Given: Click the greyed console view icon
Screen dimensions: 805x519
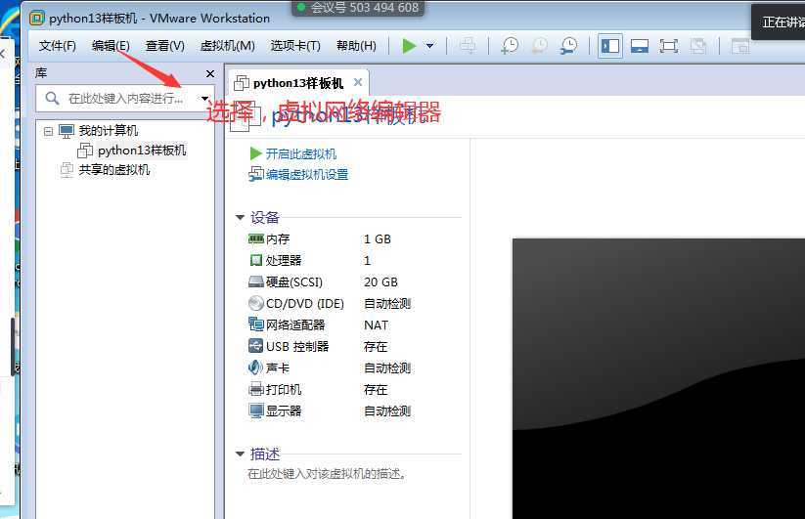Looking at the screenshot, I should [x=739, y=46].
